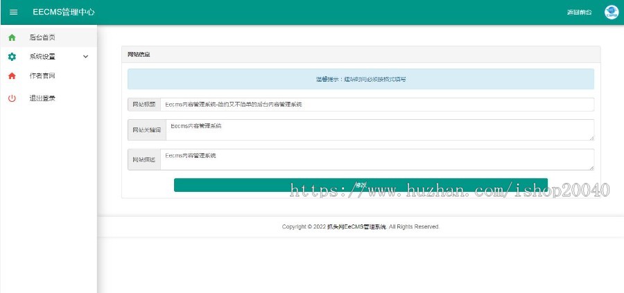Open the 系统设置 menu label

(42, 57)
